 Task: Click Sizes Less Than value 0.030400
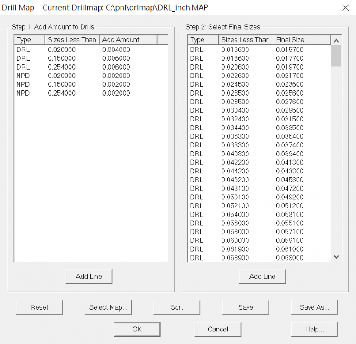point(235,110)
